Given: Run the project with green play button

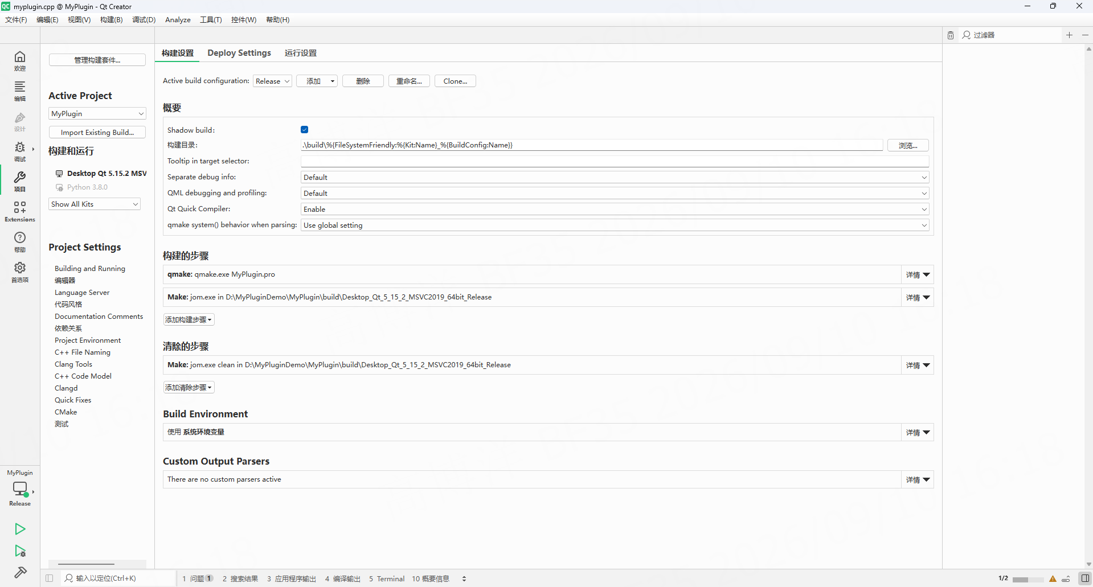Looking at the screenshot, I should [20, 529].
